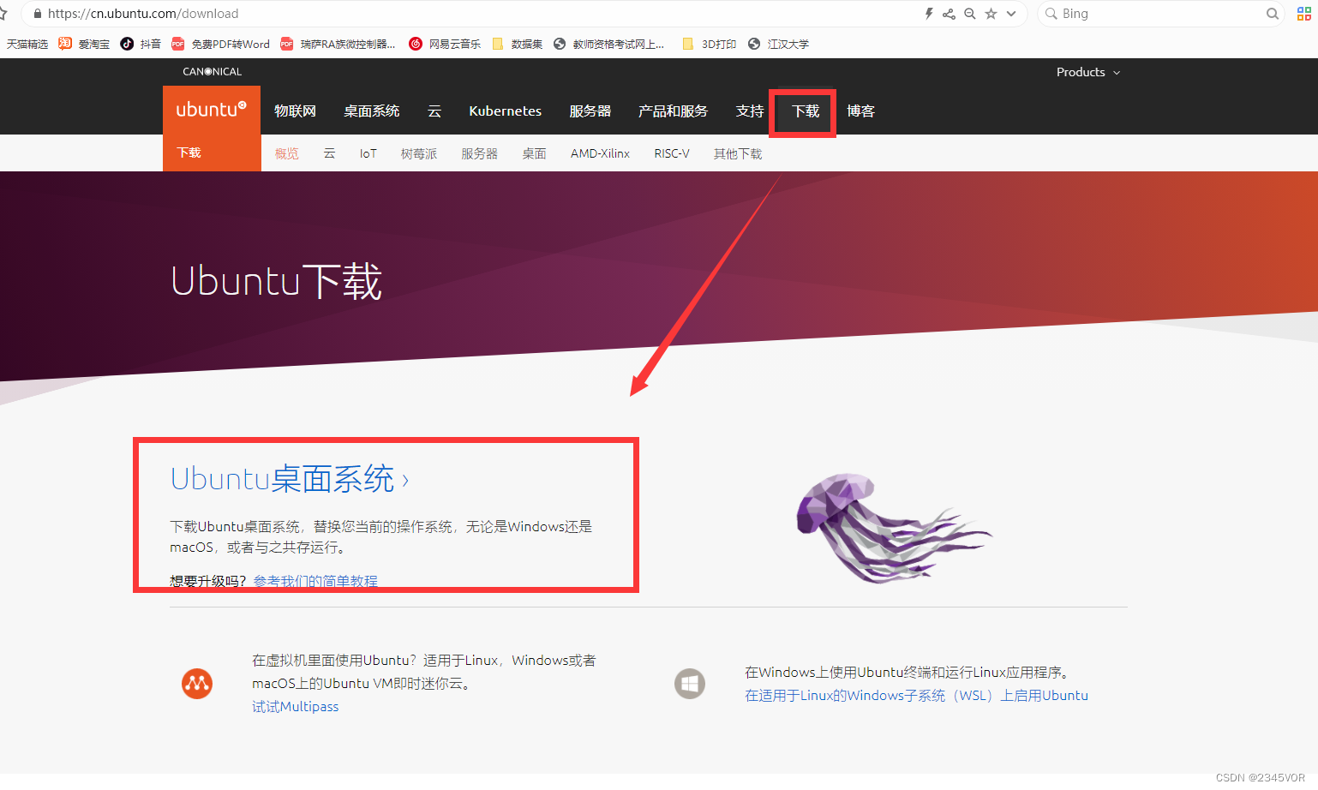
Task: Click the padlock site security icon
Action: pyautogui.click(x=37, y=14)
